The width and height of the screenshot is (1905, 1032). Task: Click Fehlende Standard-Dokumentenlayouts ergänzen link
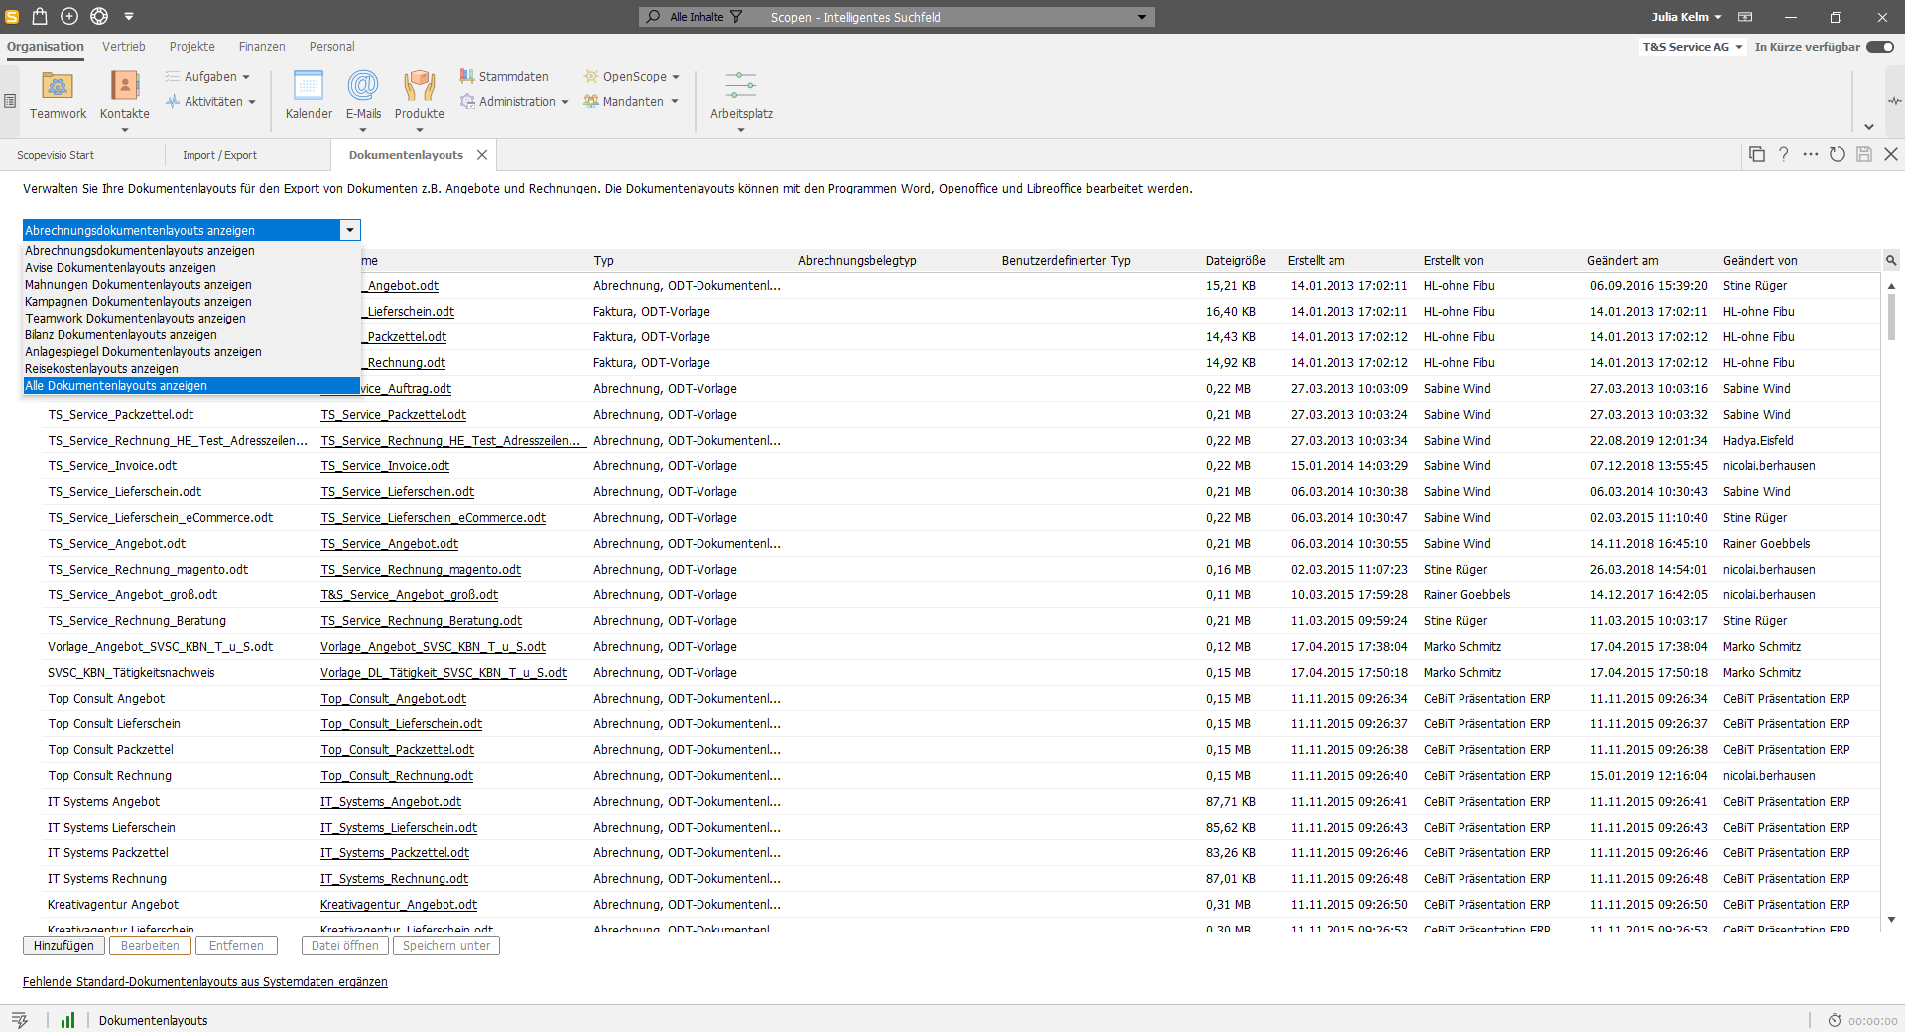pos(205,982)
